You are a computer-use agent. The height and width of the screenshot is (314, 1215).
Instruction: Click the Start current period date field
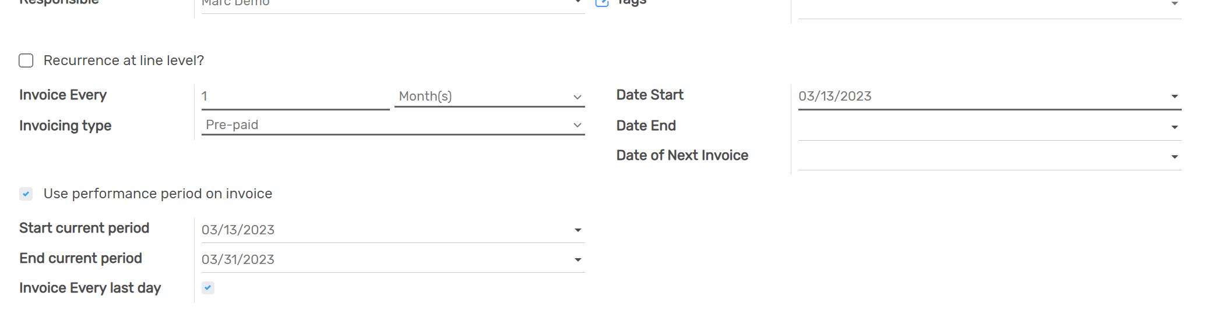[385, 230]
